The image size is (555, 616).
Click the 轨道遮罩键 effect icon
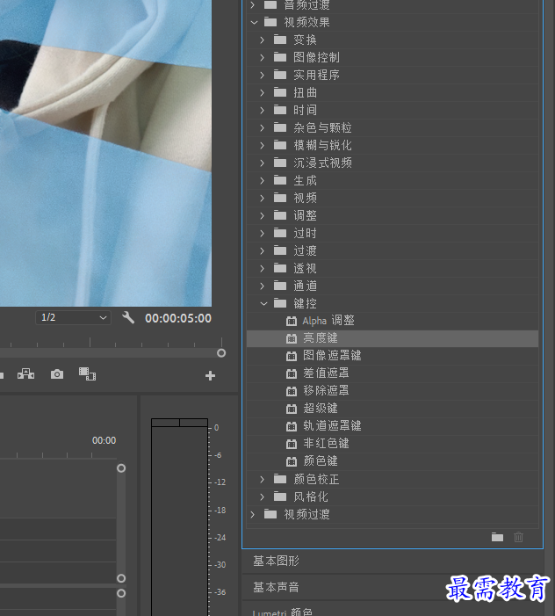click(x=292, y=426)
